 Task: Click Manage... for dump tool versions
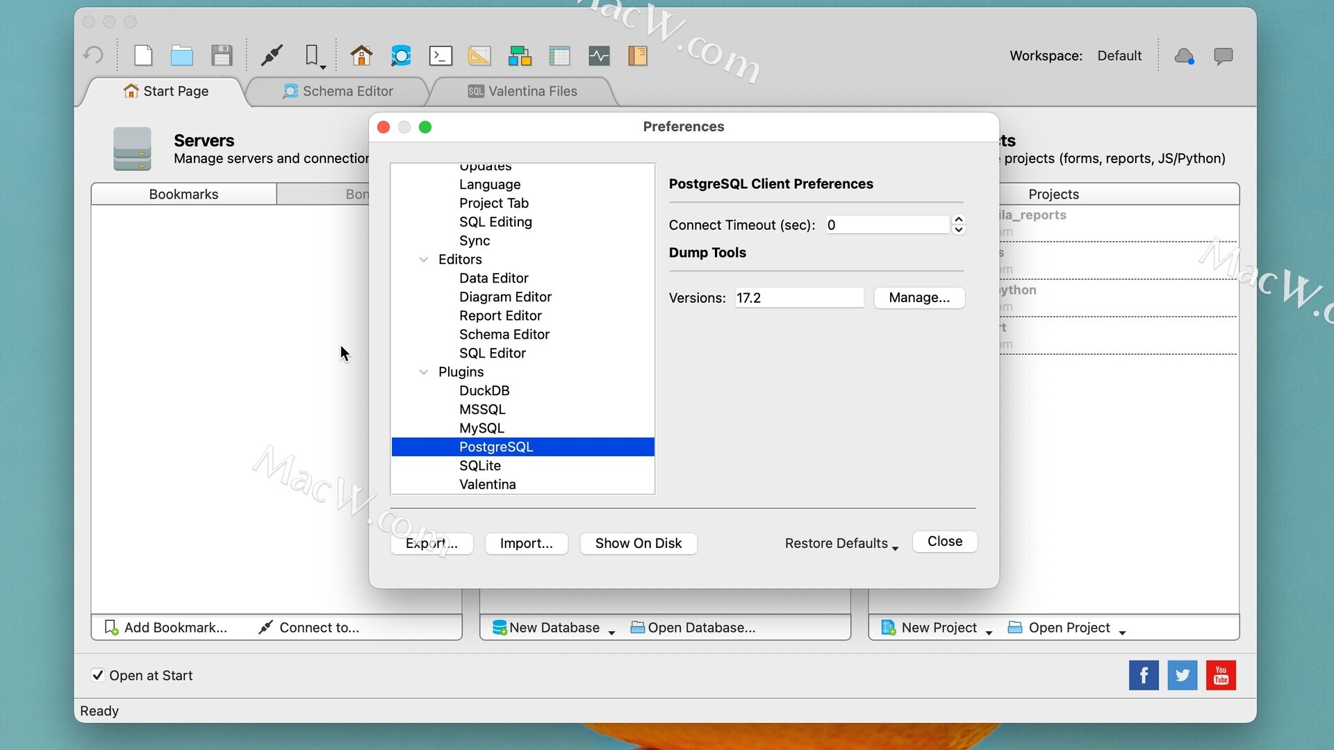[919, 298]
